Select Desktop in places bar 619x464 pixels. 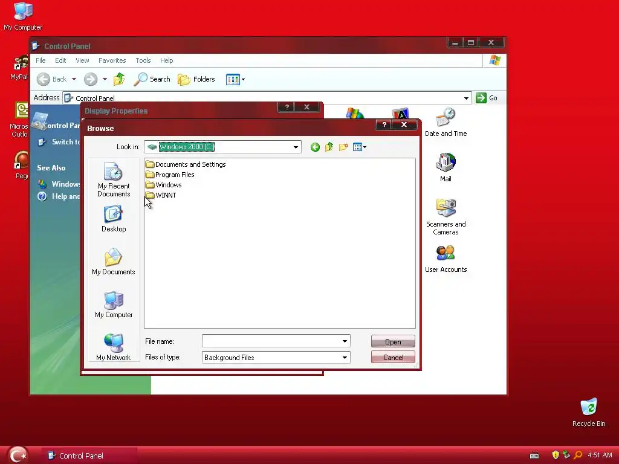point(114,219)
